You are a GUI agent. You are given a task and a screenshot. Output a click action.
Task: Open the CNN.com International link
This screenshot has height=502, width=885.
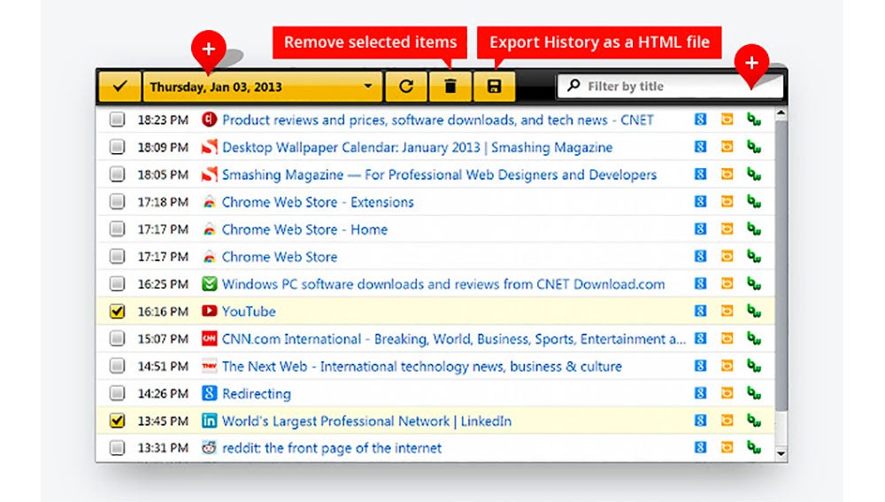(x=454, y=339)
